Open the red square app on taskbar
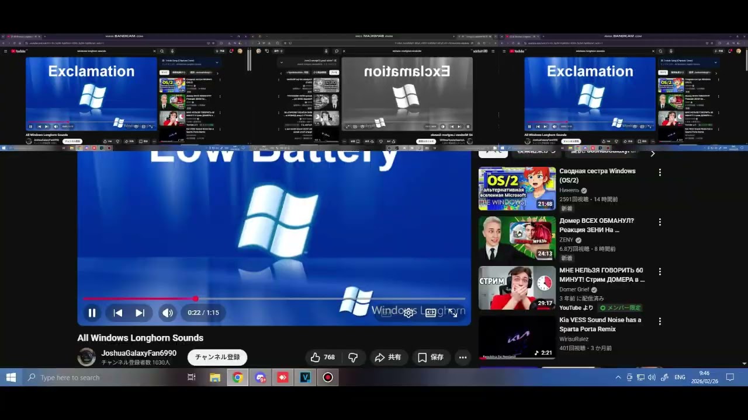This screenshot has height=420, width=748. tap(283, 377)
